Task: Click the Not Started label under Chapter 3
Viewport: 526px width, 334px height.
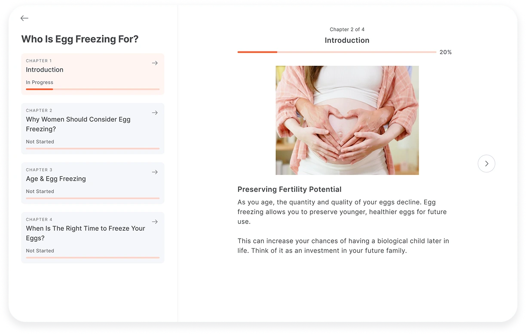Action: 40,191
